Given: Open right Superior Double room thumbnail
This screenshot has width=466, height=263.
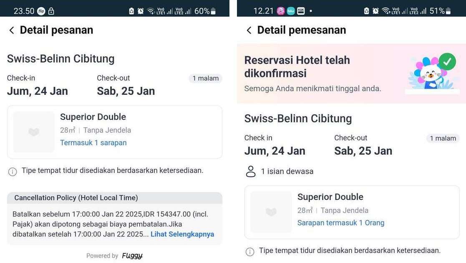Looking at the screenshot, I should (271, 212).
